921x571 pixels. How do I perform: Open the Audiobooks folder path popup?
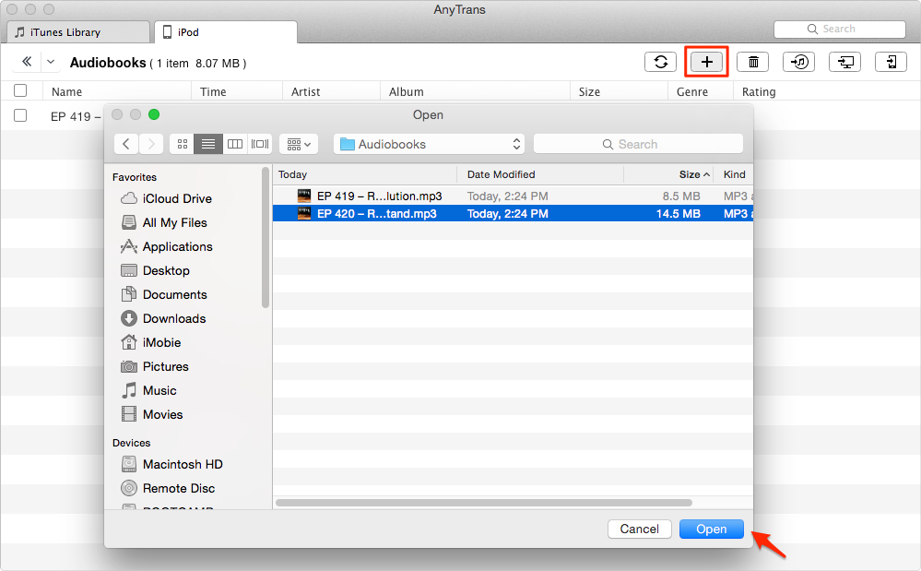coord(430,144)
